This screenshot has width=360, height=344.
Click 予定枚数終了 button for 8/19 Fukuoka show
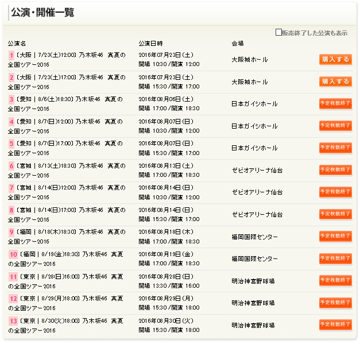[335, 258]
